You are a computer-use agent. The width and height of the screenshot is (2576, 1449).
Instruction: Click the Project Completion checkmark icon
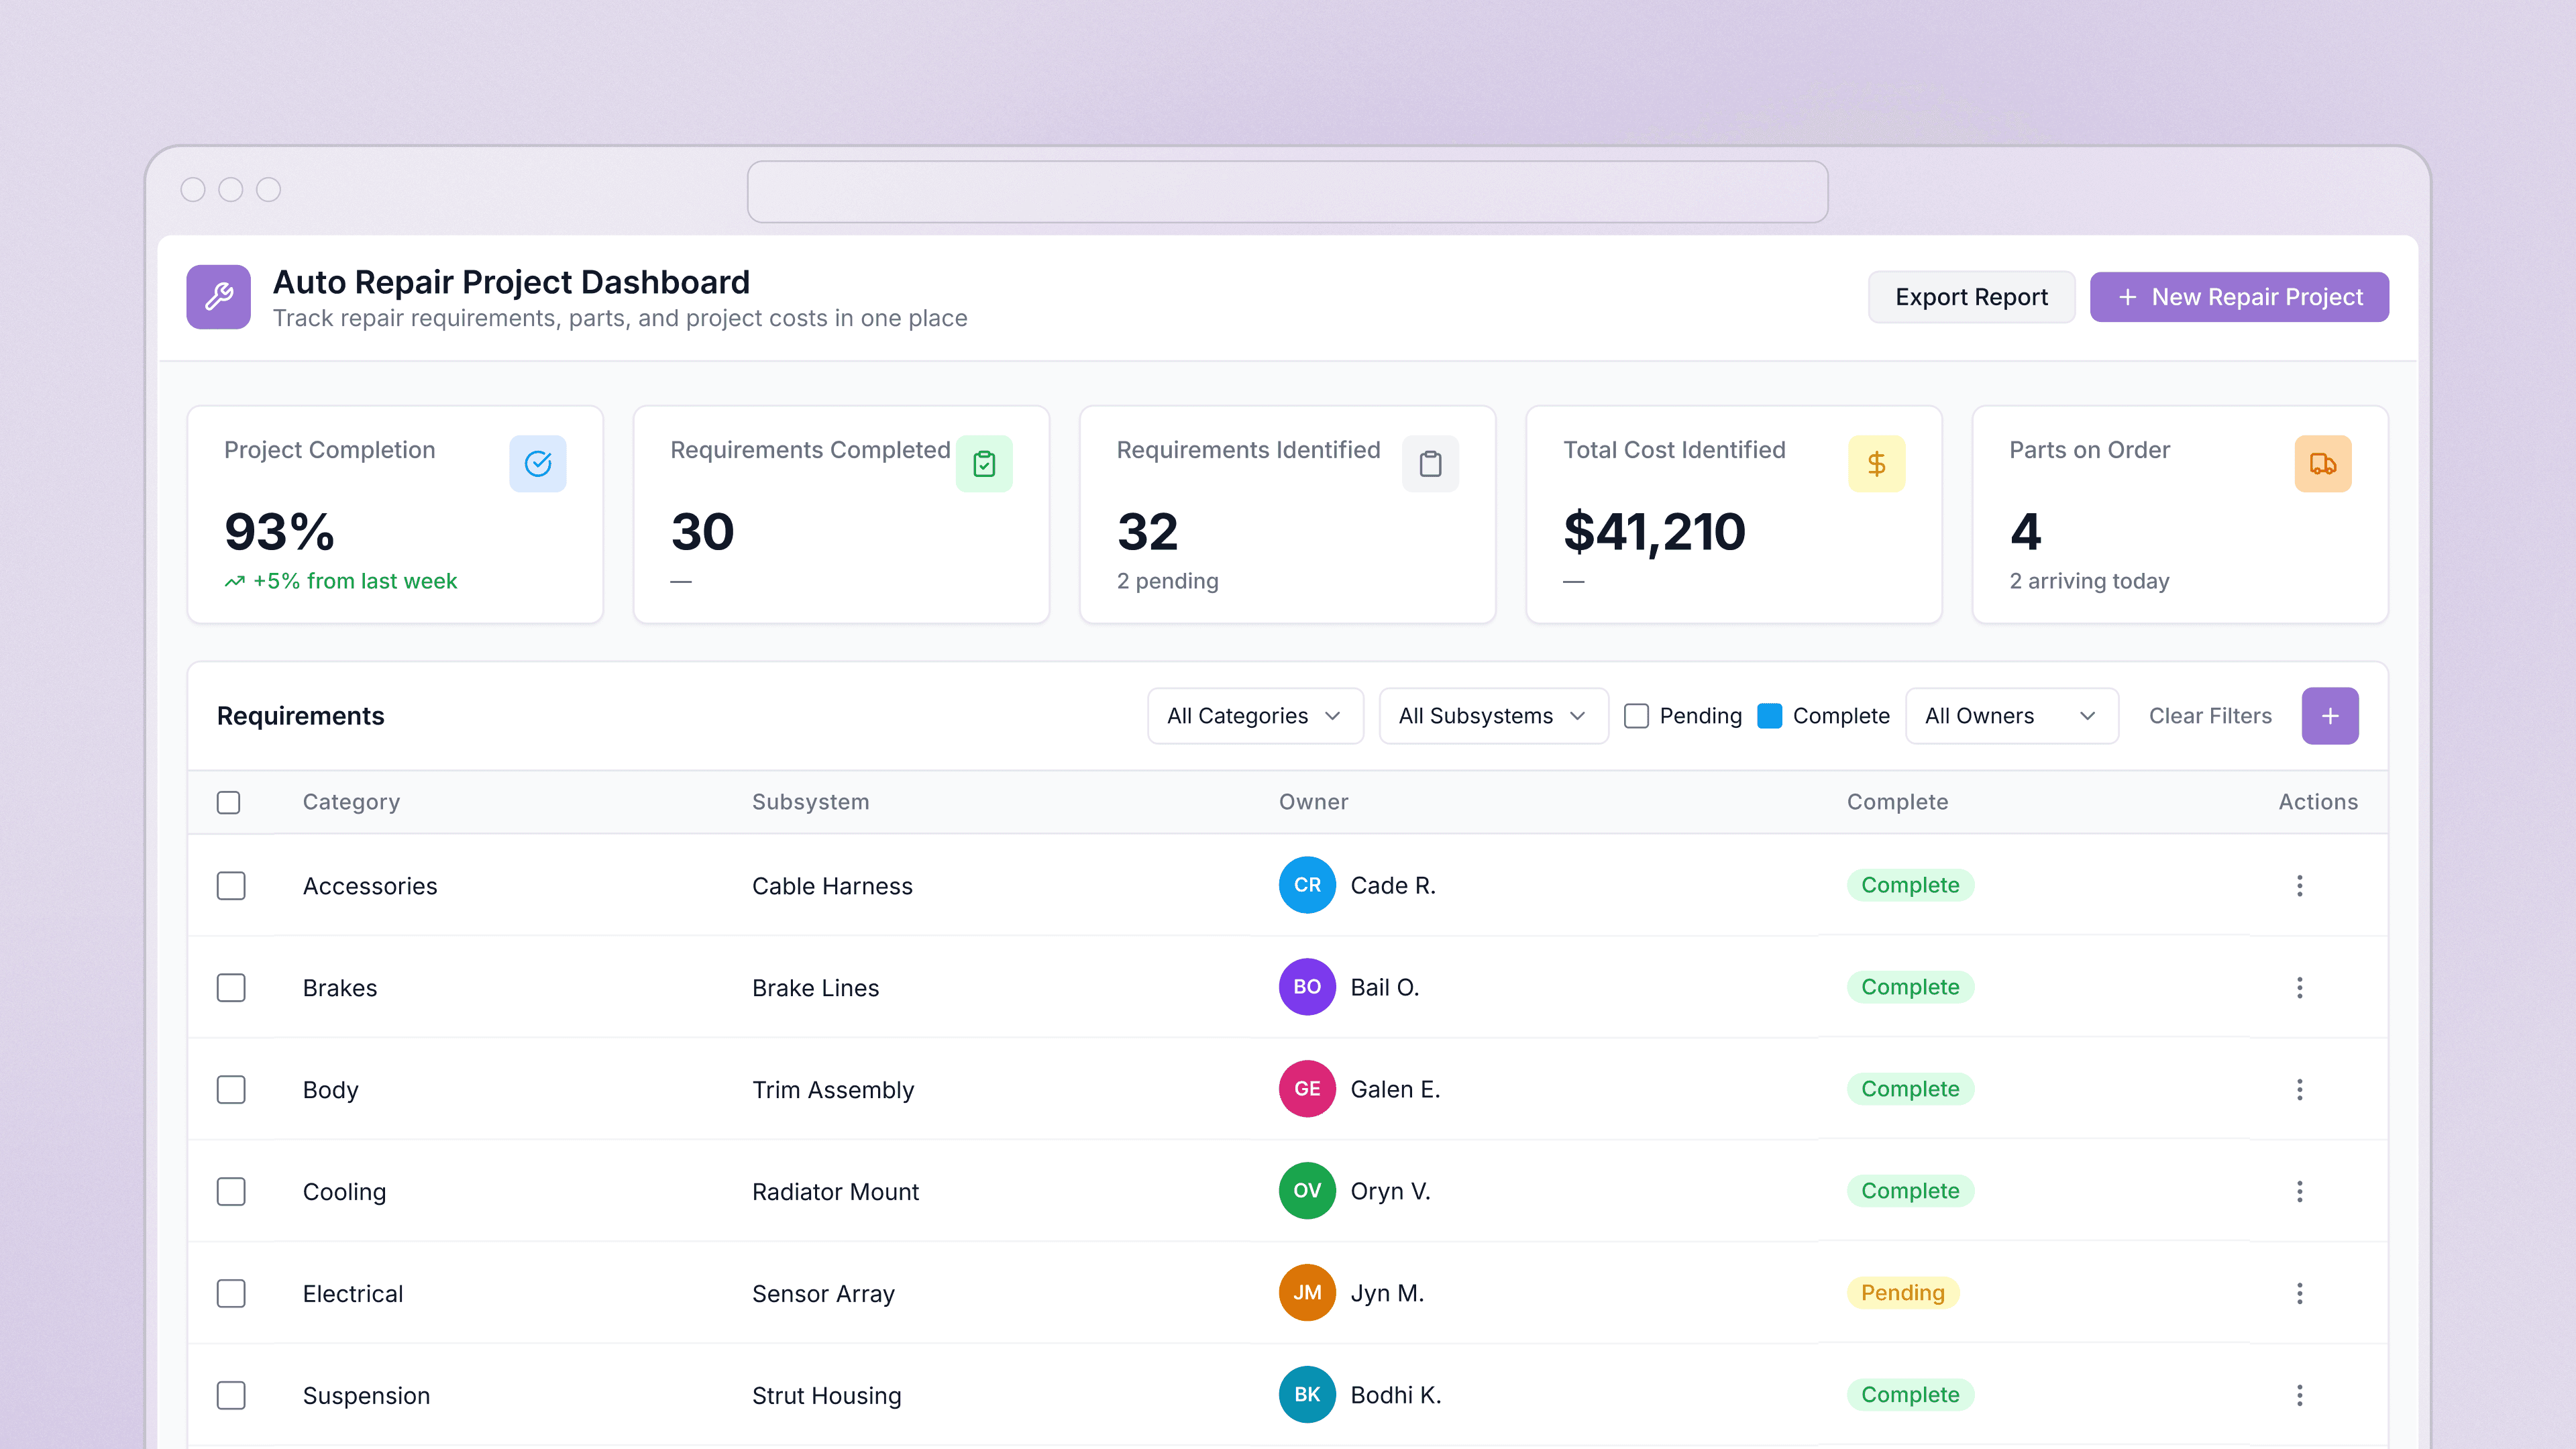tap(538, 464)
